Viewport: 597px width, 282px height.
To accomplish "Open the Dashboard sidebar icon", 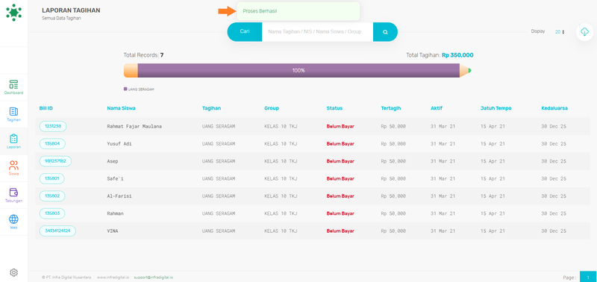I will pos(13,87).
